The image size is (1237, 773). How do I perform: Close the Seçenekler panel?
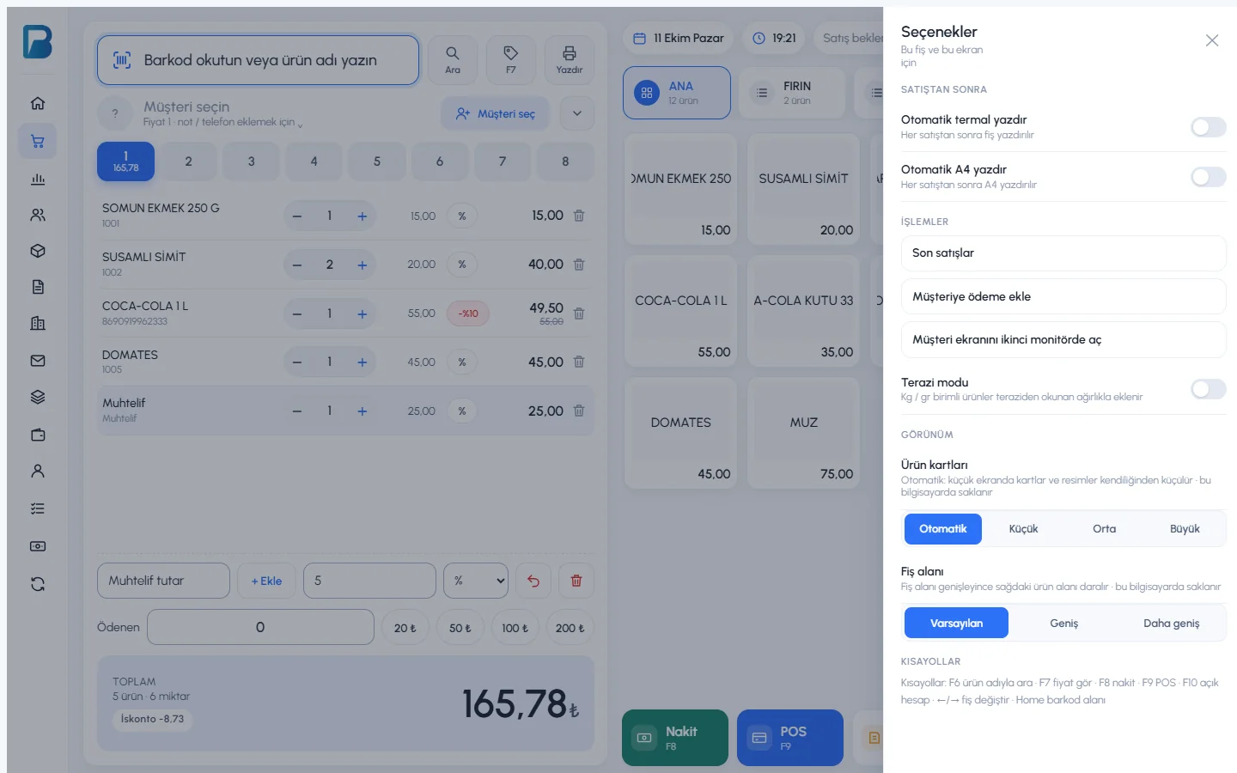[x=1212, y=40]
